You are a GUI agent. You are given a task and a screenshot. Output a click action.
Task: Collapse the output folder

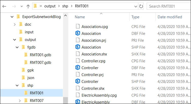[x=14, y=40]
